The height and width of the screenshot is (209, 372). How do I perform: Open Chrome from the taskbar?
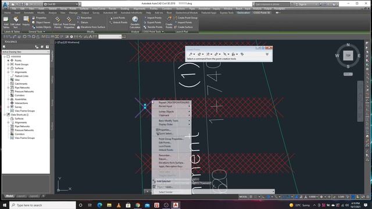138,205
